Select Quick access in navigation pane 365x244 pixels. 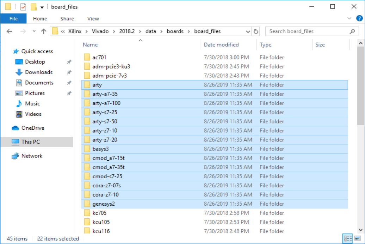pyautogui.click(x=37, y=51)
